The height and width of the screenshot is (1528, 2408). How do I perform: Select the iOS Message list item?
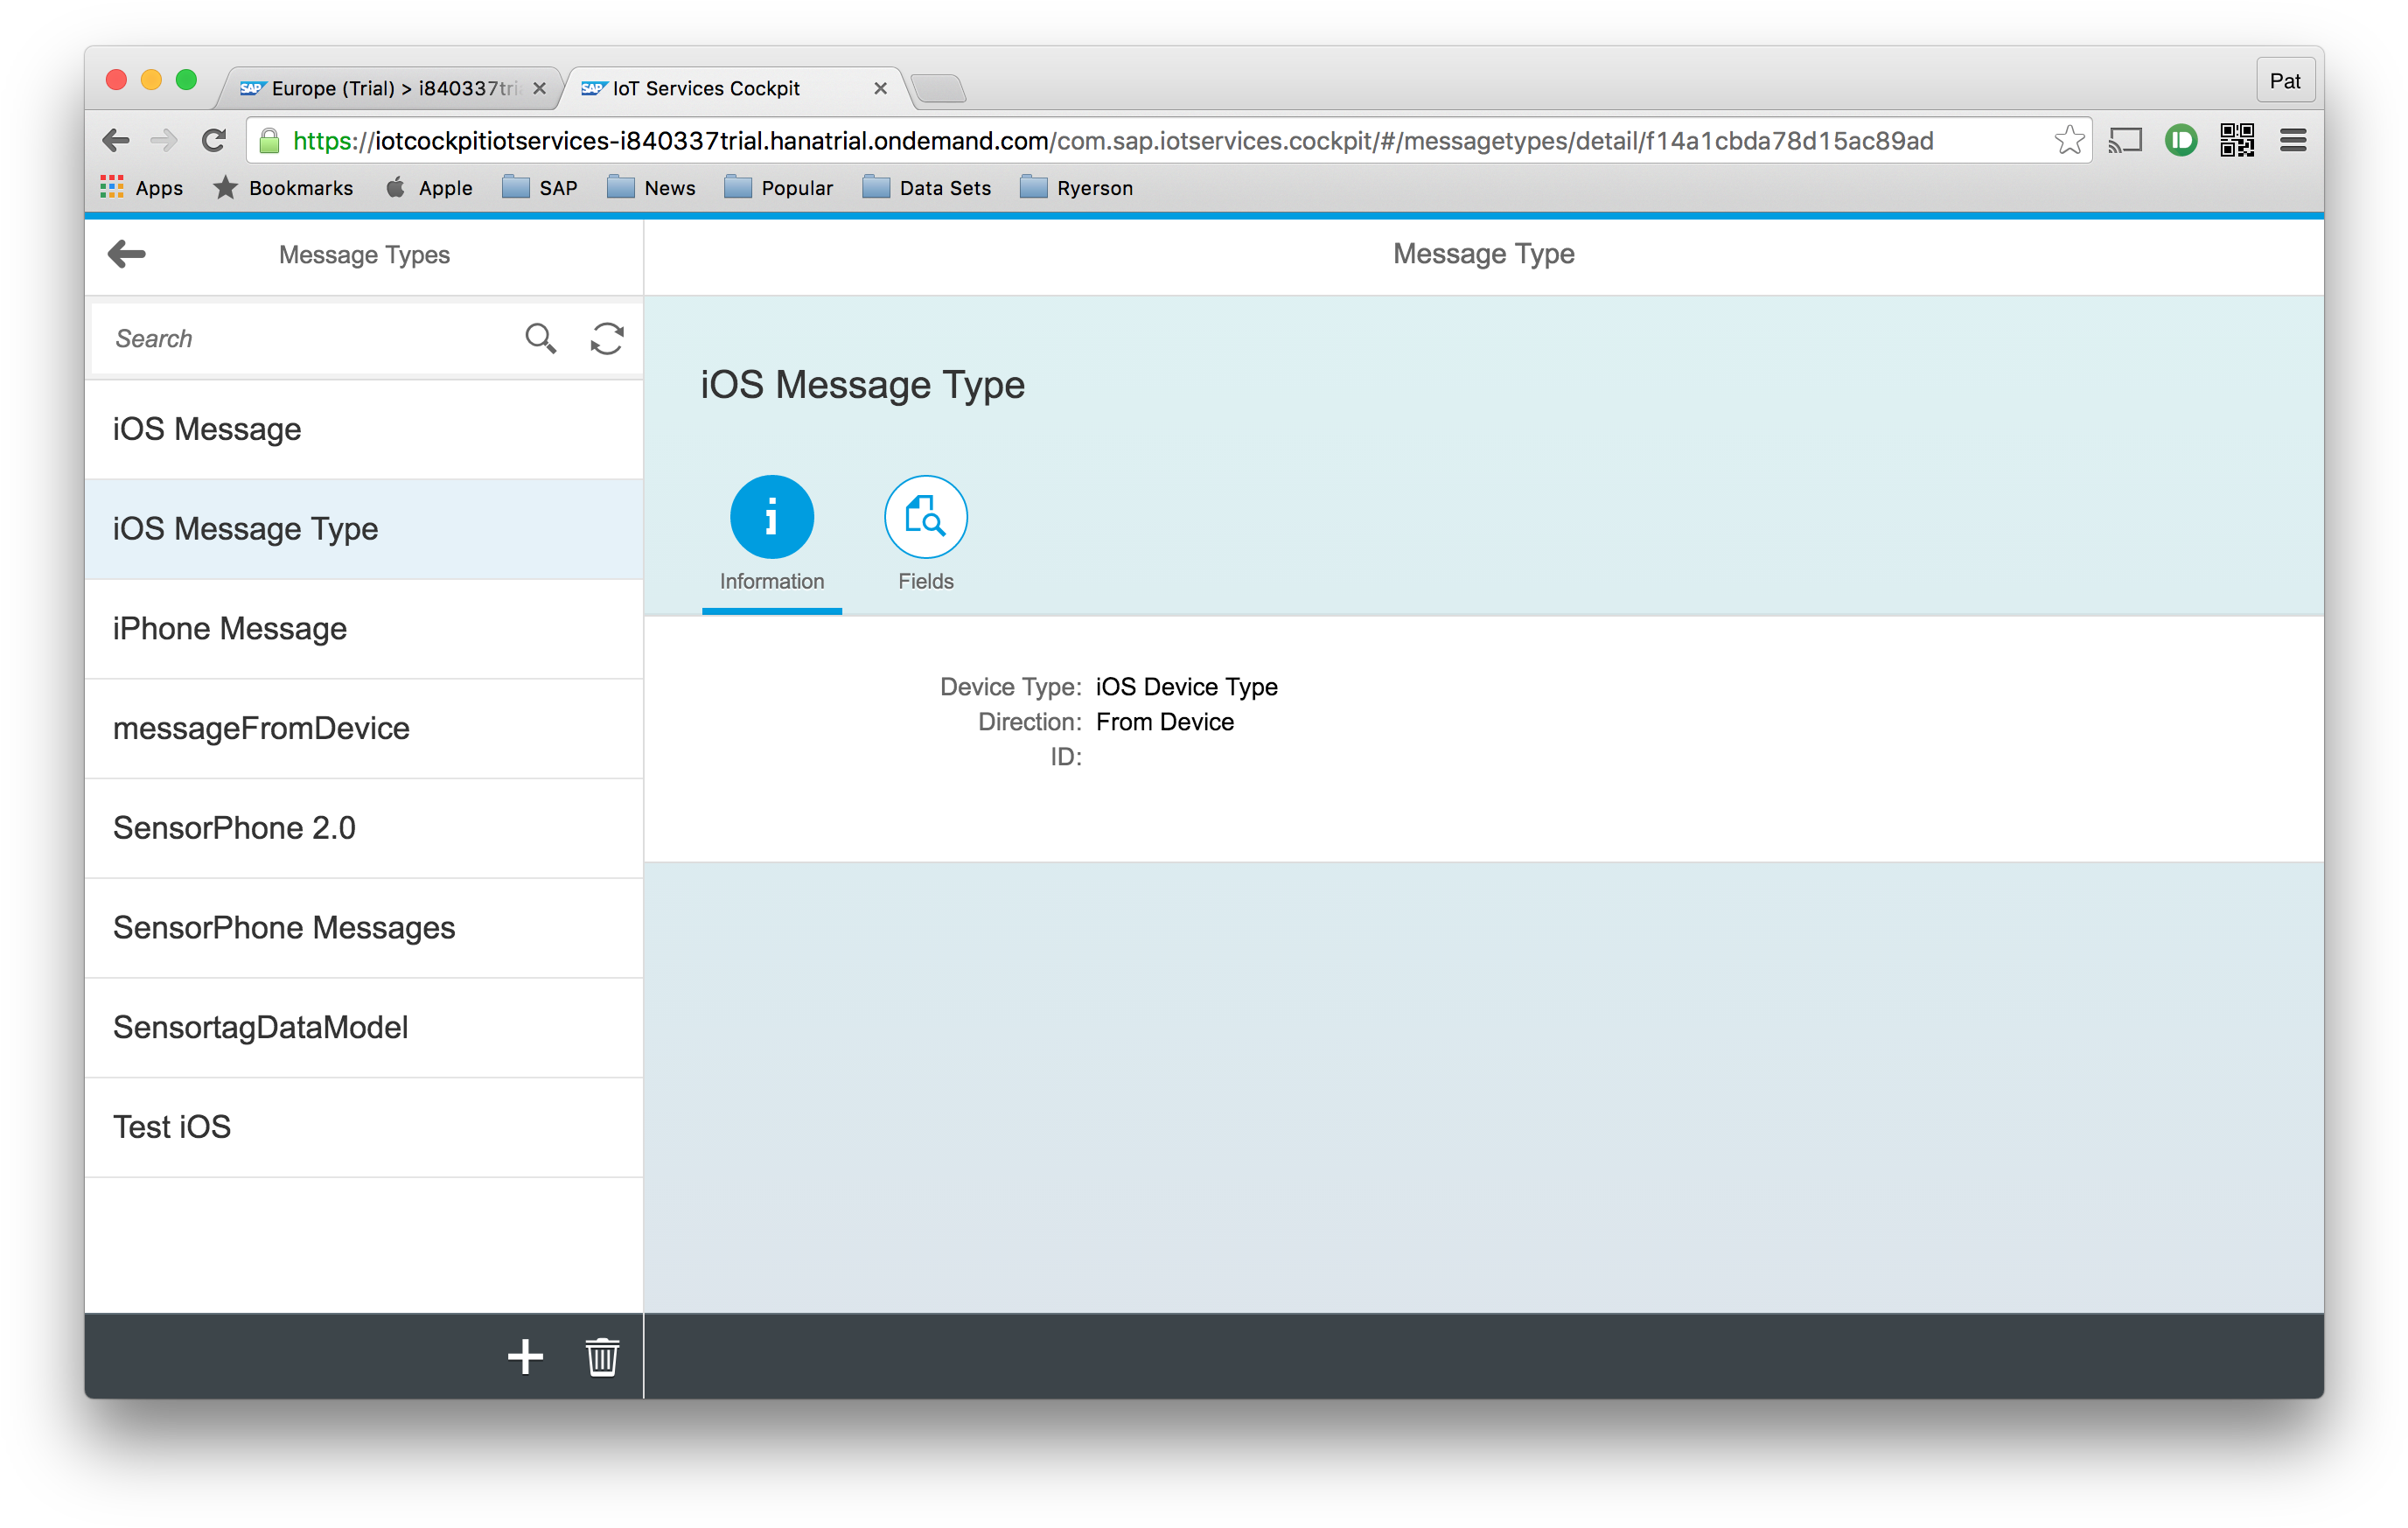click(x=364, y=430)
